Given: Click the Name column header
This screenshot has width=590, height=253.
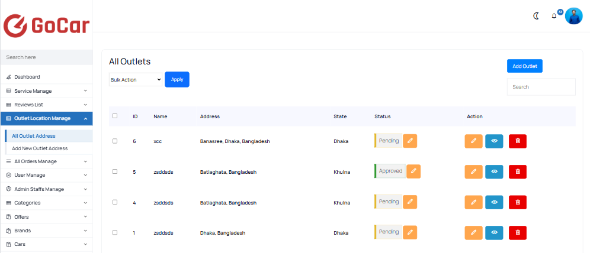Looking at the screenshot, I should (x=161, y=116).
